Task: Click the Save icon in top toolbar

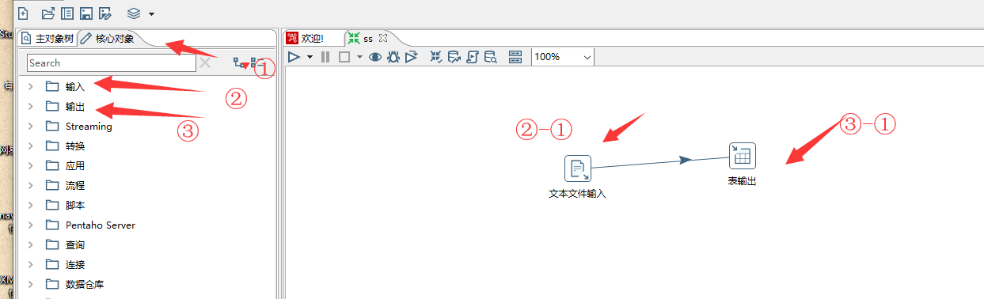Action: click(85, 13)
